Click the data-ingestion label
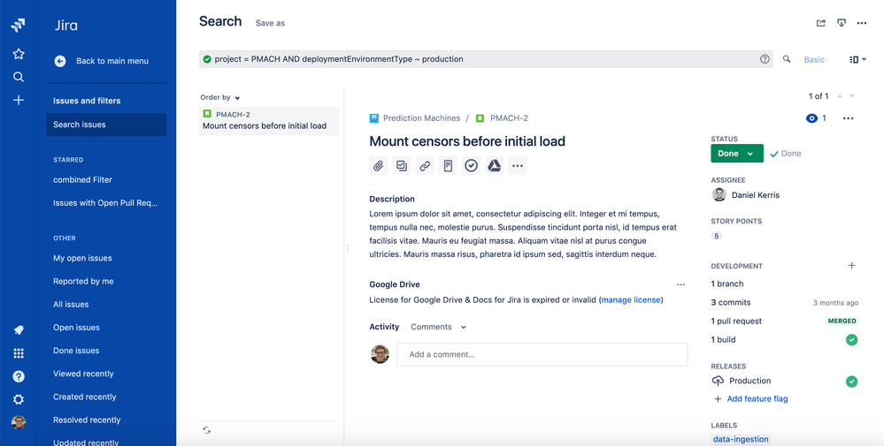The height and width of the screenshot is (446, 884). click(x=741, y=439)
